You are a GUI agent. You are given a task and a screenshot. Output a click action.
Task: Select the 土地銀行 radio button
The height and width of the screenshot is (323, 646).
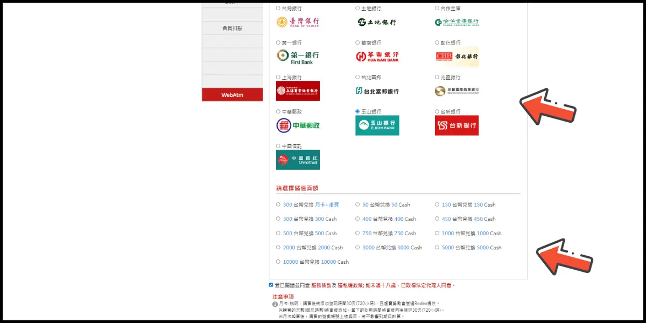click(358, 8)
